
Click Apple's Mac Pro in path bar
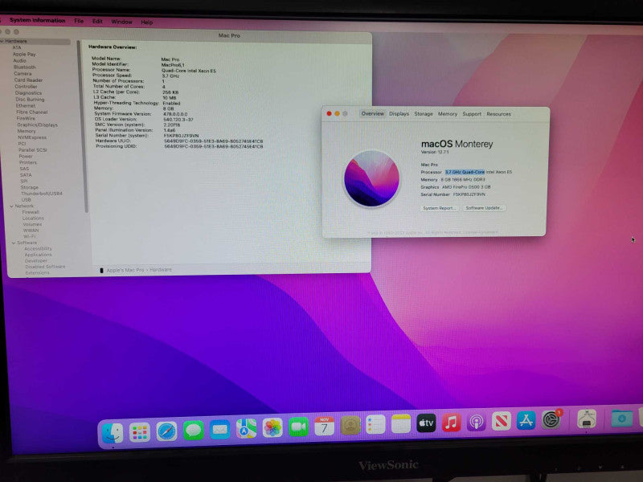tap(125, 270)
